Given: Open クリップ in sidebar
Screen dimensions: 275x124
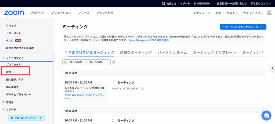Looking at the screenshot, I should tap(11, 25).
